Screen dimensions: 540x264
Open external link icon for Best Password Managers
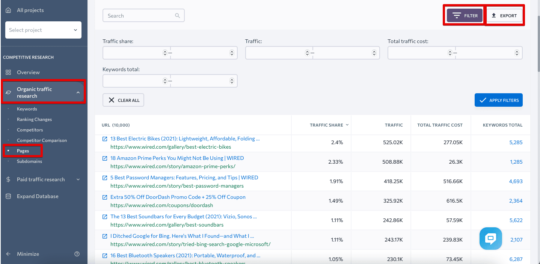(x=105, y=178)
